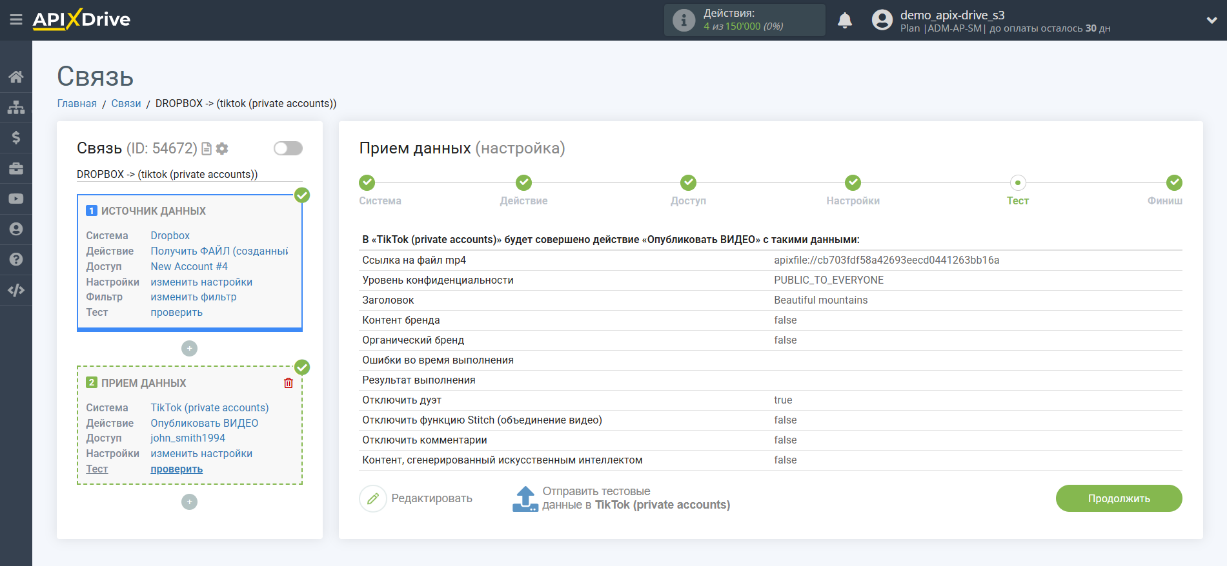The image size is (1227, 566).
Task: Open the connections hierarchy sidebar icon
Action: click(x=16, y=107)
